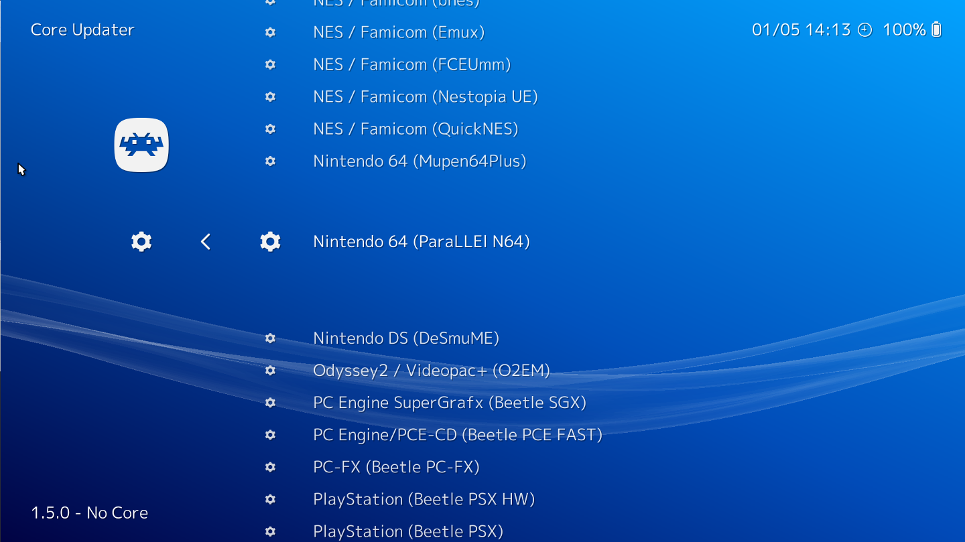Image resolution: width=965 pixels, height=542 pixels.
Task: Click the clock icon near the time
Action: coord(865,30)
